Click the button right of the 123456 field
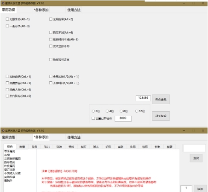The image size is (208, 192). pos(161,99)
